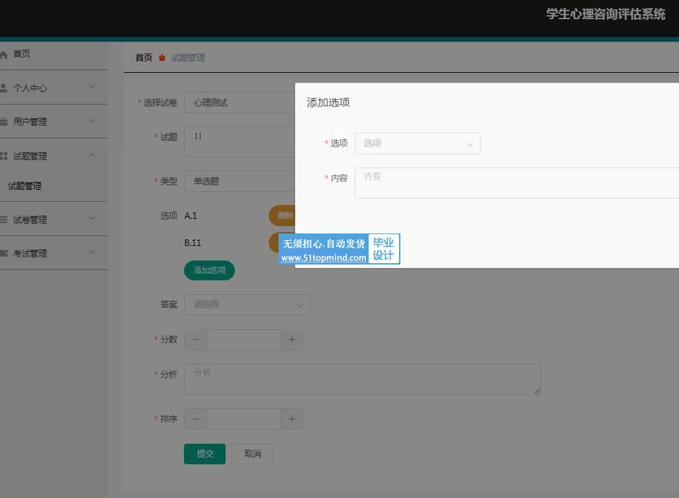
Task: Click 试题管理 breadcrumb text
Action: [188, 58]
